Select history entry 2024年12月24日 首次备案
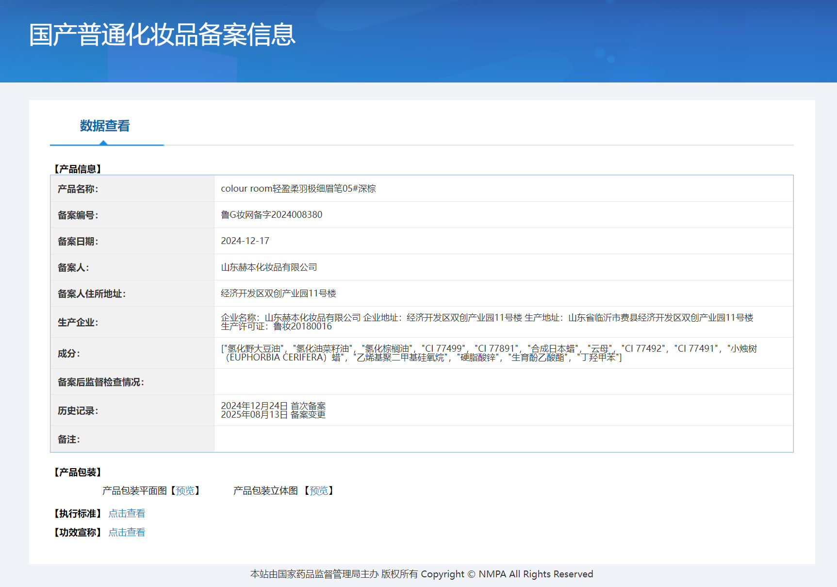 pos(273,406)
